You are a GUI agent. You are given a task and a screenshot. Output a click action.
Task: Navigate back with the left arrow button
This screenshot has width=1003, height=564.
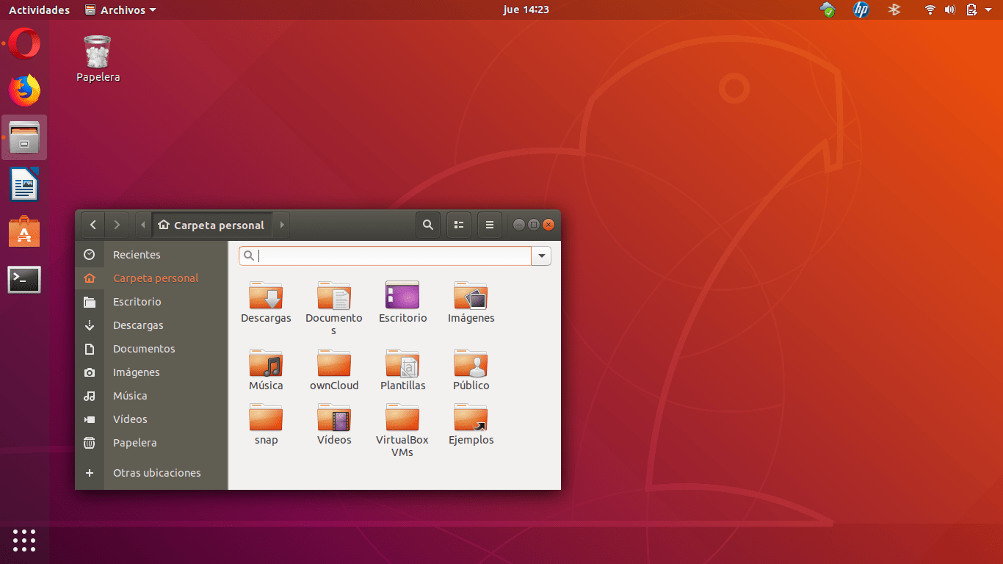coord(93,225)
